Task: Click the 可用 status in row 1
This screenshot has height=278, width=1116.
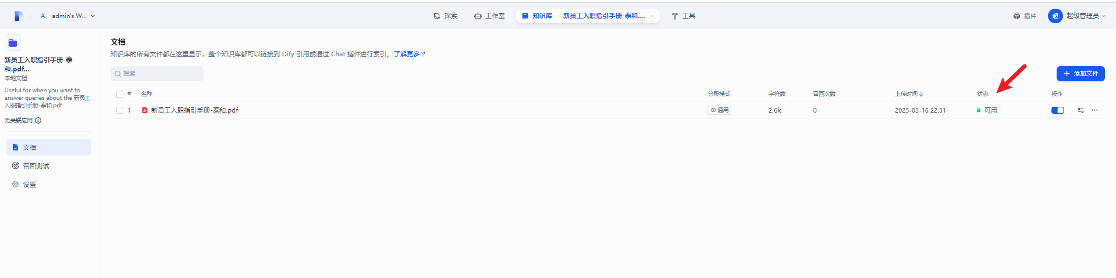Action: [x=987, y=110]
